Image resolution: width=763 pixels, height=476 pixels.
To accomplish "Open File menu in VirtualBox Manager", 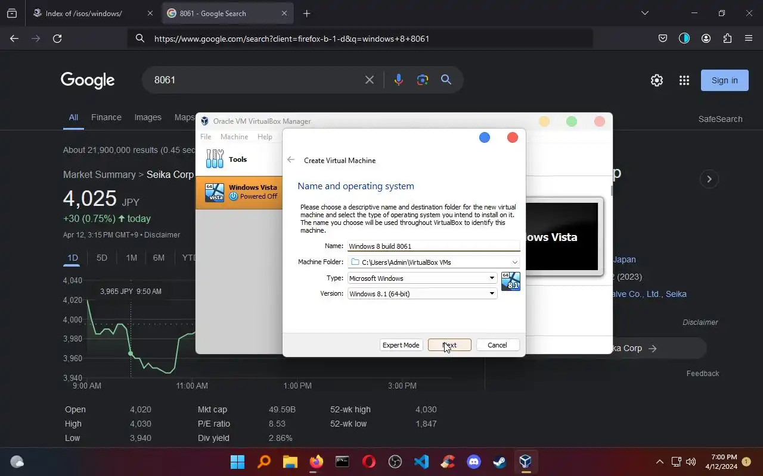I will 206,137.
